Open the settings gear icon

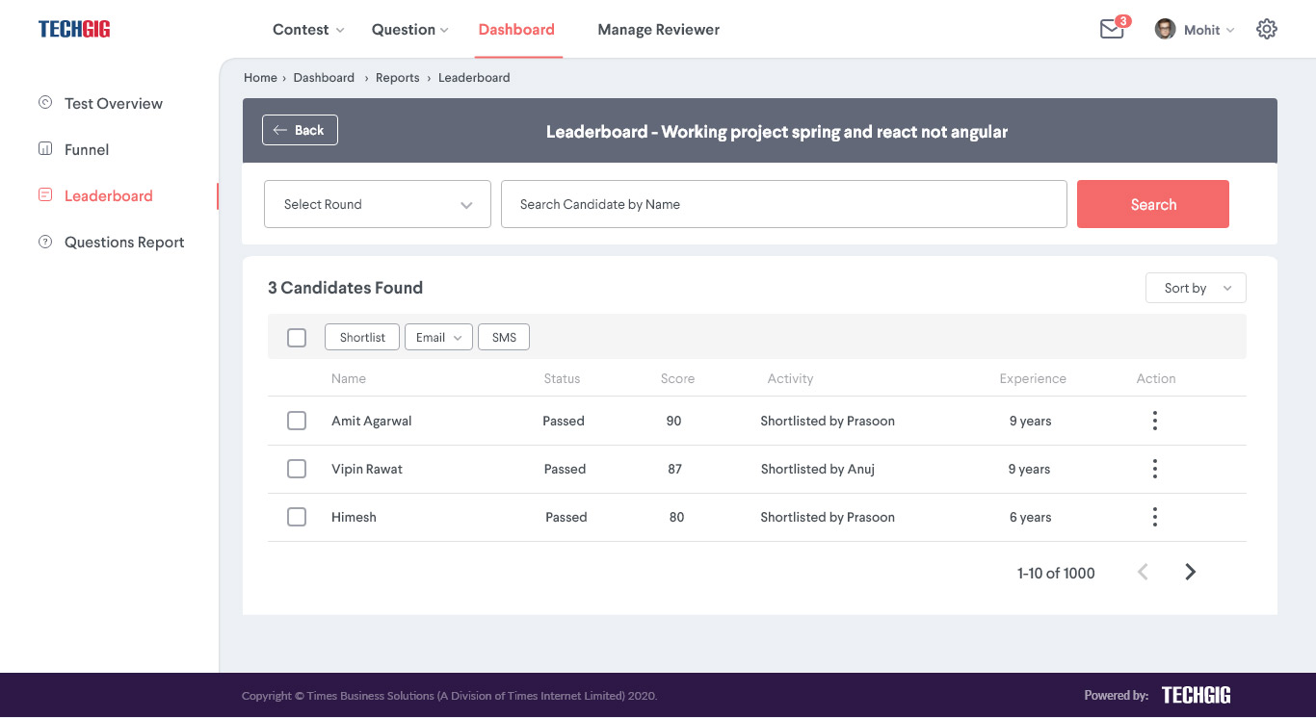[x=1267, y=30]
